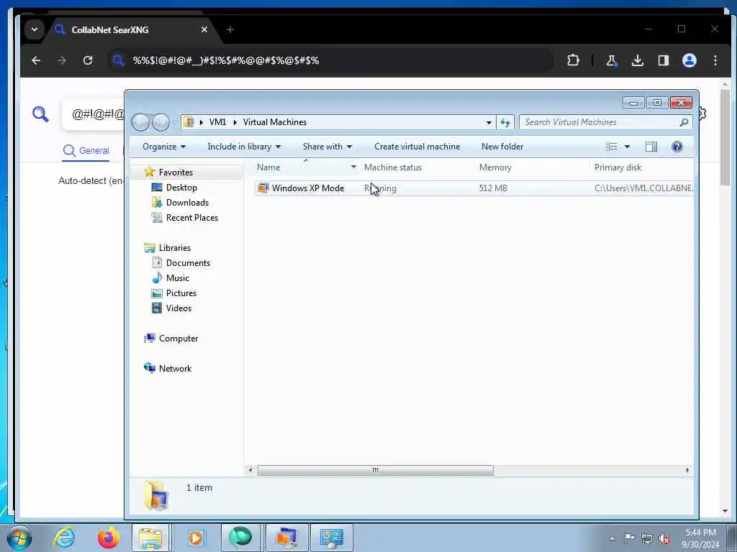Toggle the preview pane button
The width and height of the screenshot is (737, 552).
[651, 147]
